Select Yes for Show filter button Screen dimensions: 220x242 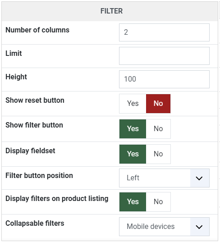pyautogui.click(x=133, y=129)
